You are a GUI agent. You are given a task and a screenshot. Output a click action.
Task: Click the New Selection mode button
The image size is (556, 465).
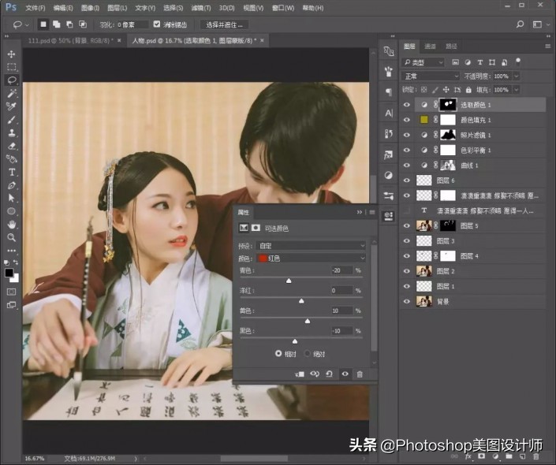pos(43,24)
